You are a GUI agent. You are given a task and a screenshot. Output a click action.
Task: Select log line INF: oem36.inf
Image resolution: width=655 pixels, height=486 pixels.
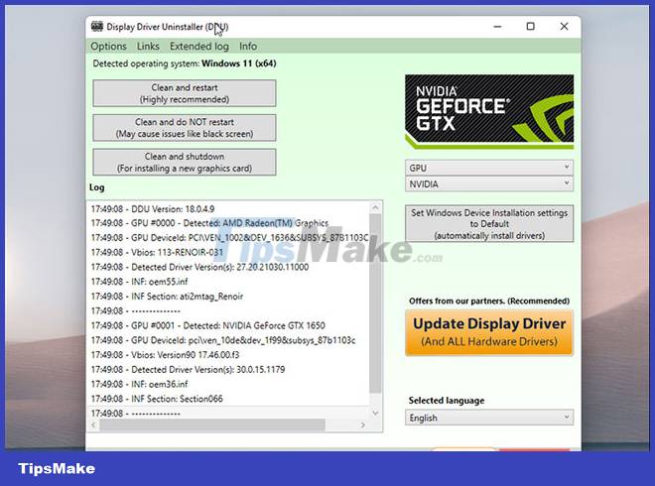[x=140, y=384]
